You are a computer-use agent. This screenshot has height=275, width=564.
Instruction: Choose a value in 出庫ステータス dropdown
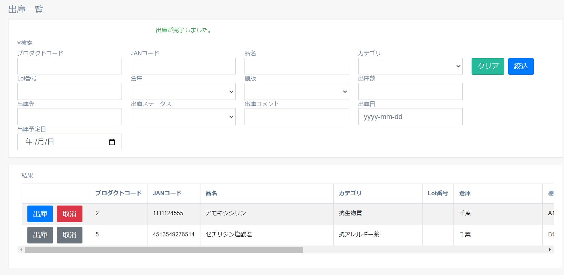[x=183, y=117]
